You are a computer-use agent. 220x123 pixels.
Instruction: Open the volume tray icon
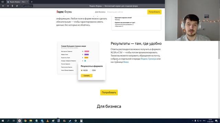[201, 121]
